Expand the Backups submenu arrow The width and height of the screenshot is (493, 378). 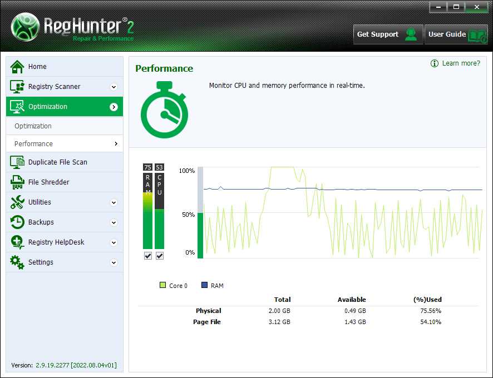114,222
